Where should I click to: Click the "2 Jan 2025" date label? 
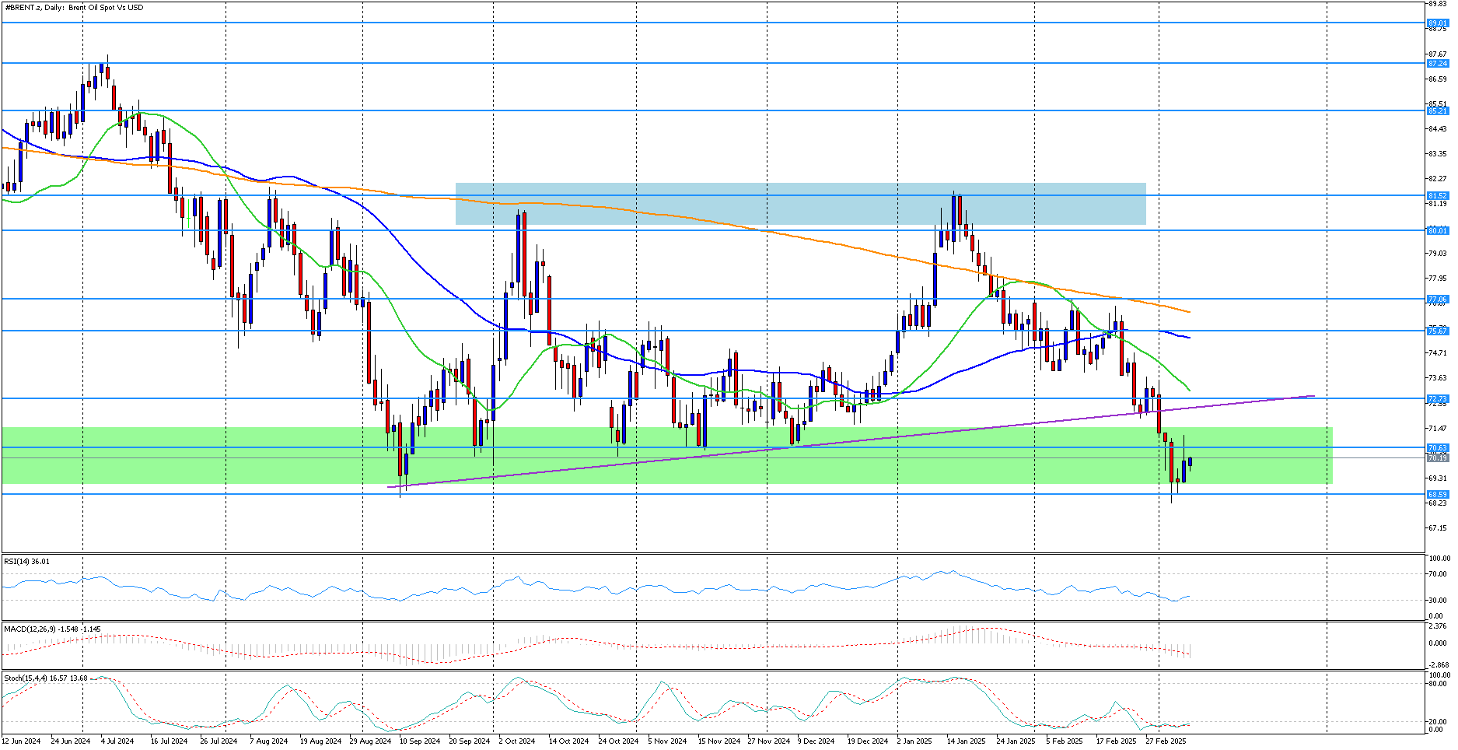tap(914, 741)
